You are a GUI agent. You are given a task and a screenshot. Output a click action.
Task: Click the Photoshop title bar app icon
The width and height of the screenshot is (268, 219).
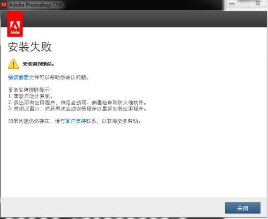(x=4, y=5)
